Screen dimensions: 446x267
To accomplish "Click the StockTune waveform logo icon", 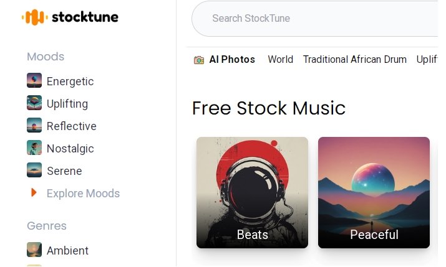I will point(34,17).
